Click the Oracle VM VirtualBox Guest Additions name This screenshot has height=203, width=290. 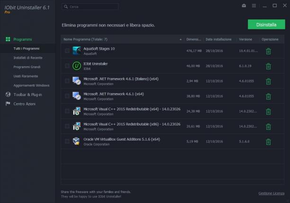(x=122, y=139)
